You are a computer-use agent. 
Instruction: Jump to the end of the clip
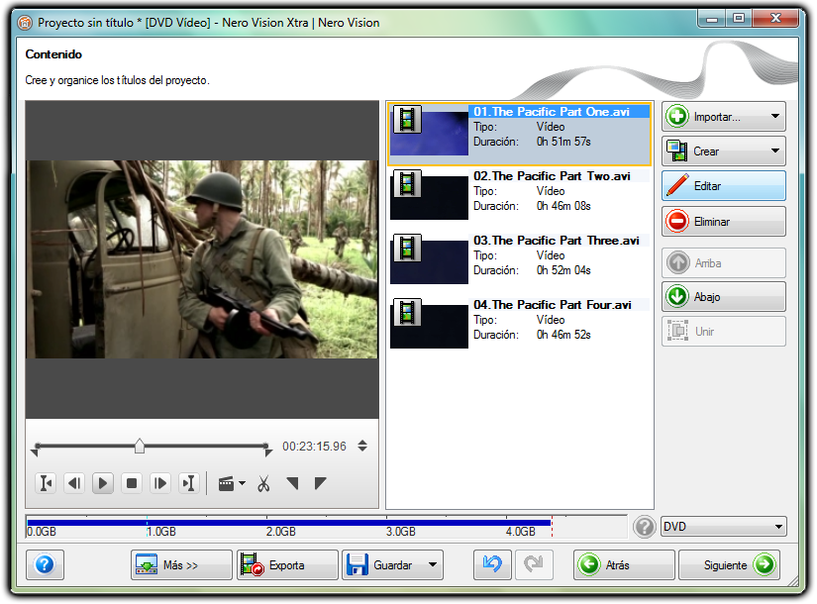coord(188,483)
